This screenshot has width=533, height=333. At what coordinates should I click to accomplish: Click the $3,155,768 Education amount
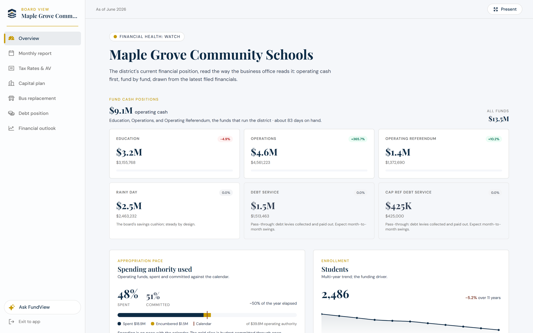[x=126, y=163]
